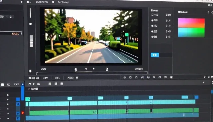The image size is (213, 122).
Task: Click the fifth icon in the tools row
Action: tap(148, 77)
